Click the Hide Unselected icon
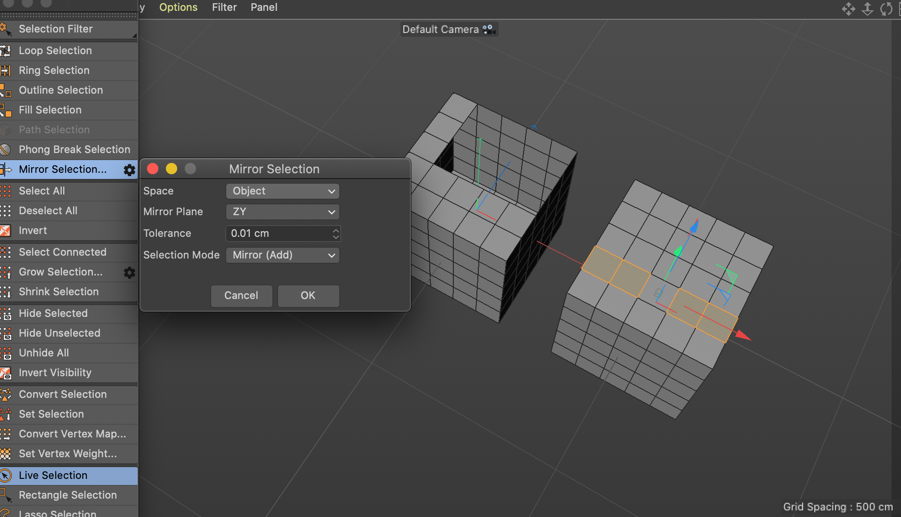The width and height of the screenshot is (901, 517). pos(6,333)
